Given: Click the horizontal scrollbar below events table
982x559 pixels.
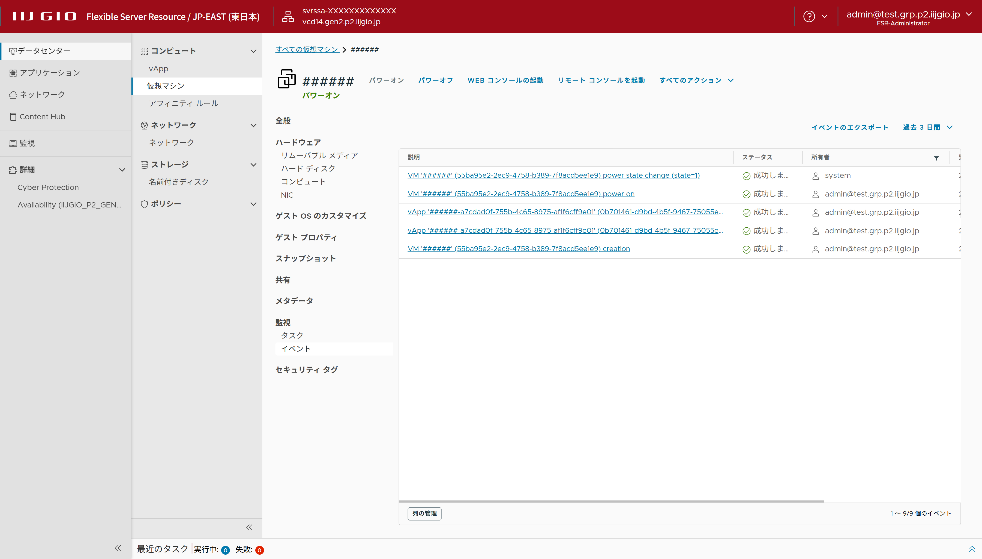Looking at the screenshot, I should coord(611,501).
